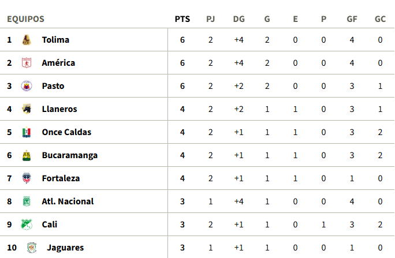Click the Atl. Nacional team crest
This screenshot has width=395, height=258.
(x=26, y=201)
